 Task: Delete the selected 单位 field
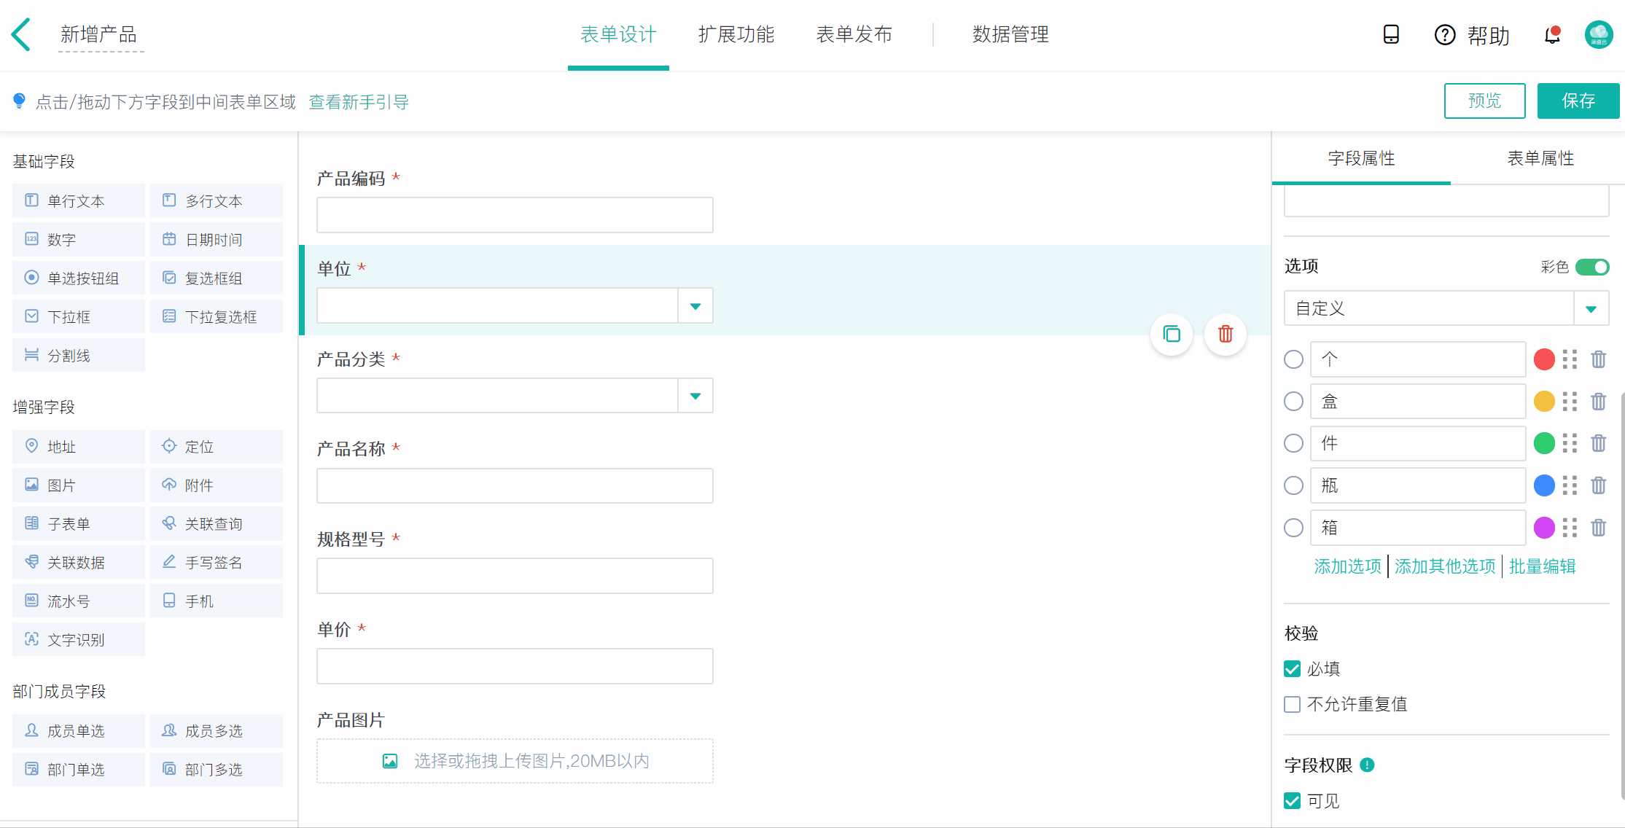(x=1225, y=335)
